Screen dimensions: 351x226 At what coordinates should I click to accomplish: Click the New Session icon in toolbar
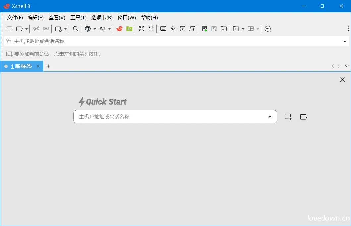click(10, 29)
